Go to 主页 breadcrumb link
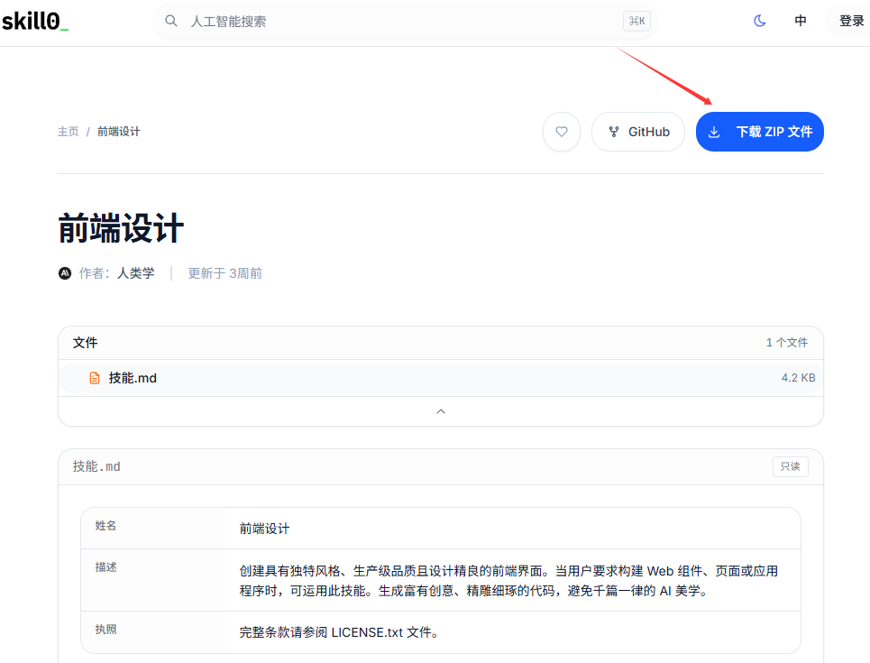Viewport: 870px width, 663px height. click(x=69, y=132)
